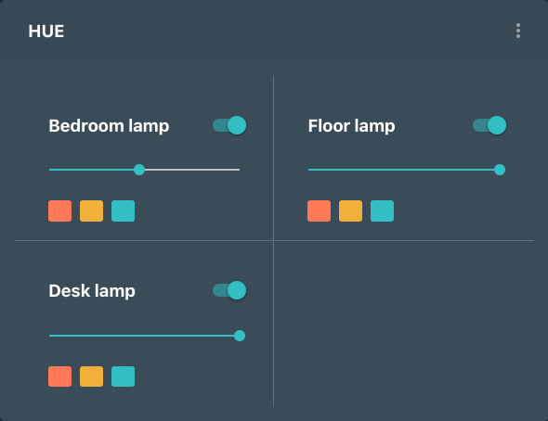Set Floor lamp to orange-red color
This screenshot has width=548, height=421.
tap(320, 211)
